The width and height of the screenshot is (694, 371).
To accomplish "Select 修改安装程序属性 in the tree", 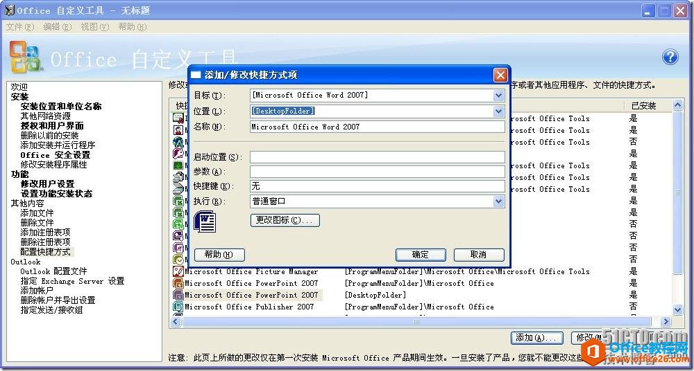I will coord(54,165).
